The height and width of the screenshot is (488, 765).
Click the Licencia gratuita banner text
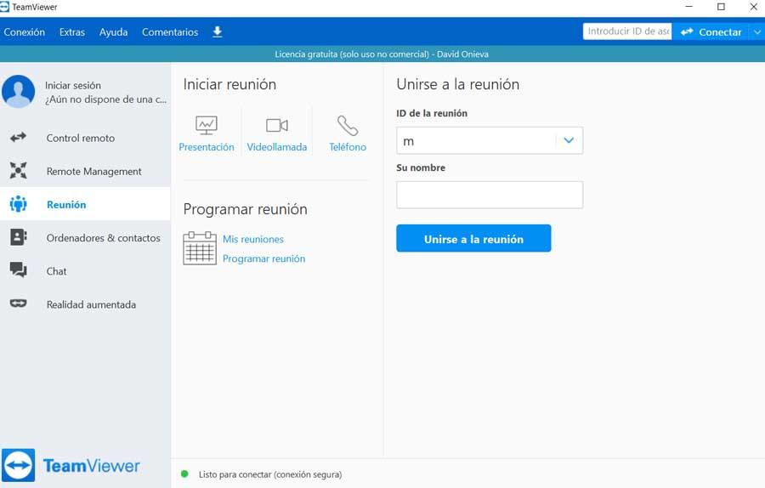[x=382, y=54]
